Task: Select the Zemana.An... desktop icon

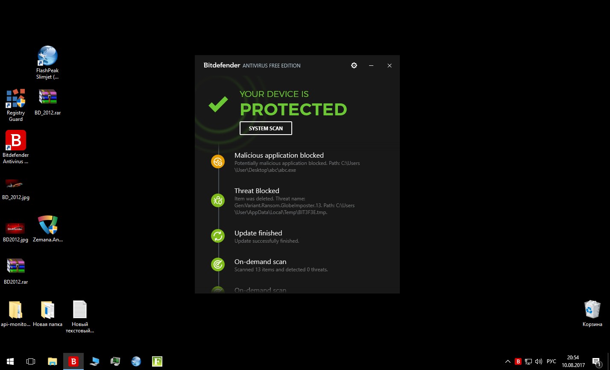Action: [x=47, y=229]
